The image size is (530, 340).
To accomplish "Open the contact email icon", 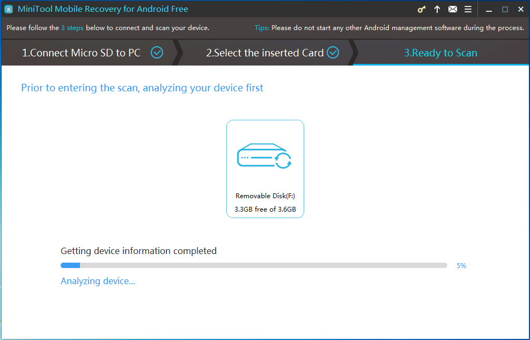I will tap(453, 9).
